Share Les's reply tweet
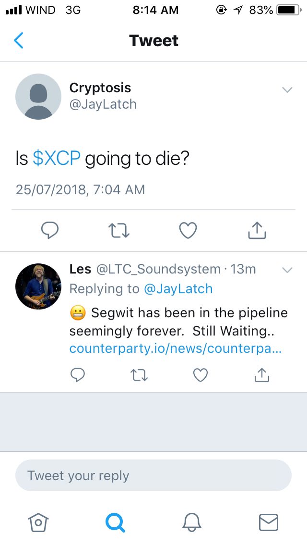Screen dimensions: 307x546 point(262,375)
